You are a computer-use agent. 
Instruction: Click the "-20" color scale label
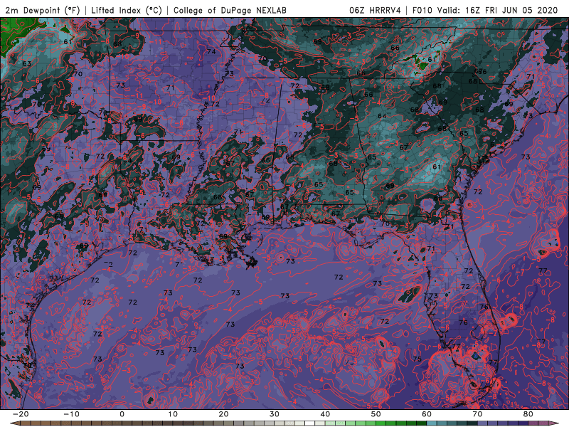click(x=21, y=414)
